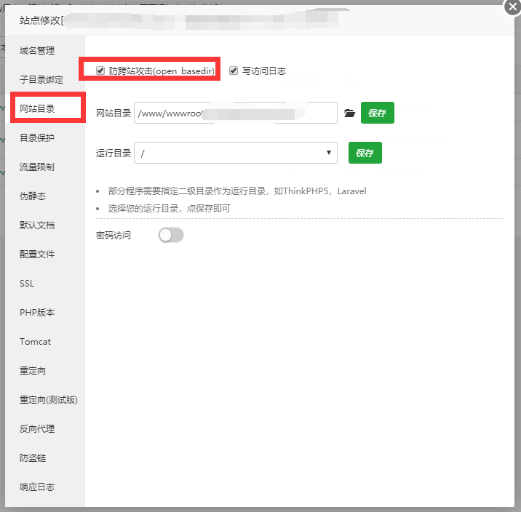Open the 响应日志 tab
Viewport: 521px width, 512px height.
37,487
